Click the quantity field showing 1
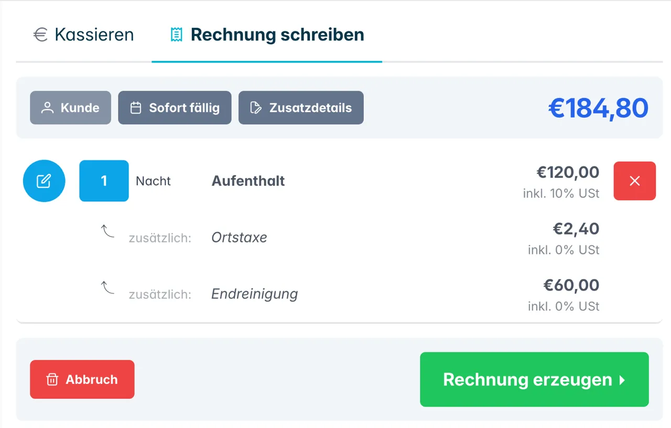Viewport: 671px width, 428px height. pyautogui.click(x=104, y=180)
